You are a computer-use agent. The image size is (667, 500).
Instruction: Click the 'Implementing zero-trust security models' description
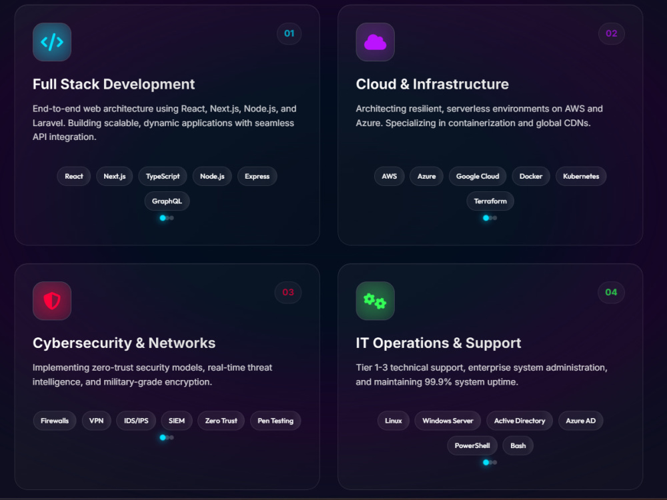click(x=152, y=375)
